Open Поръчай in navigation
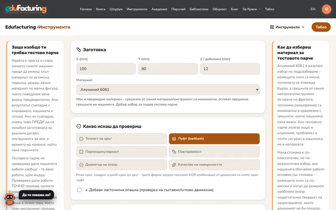This screenshot has width=336, height=210. pos(178,9)
